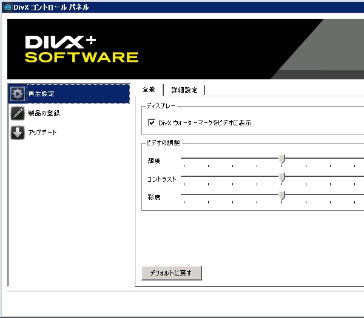Toggle DivX ウォーターマーク checkbox
364x318 pixels.
point(152,122)
